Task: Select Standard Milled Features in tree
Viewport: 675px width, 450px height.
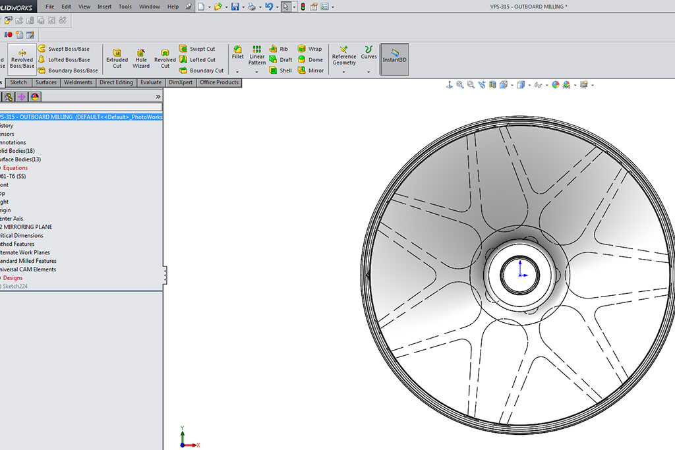Action: pyautogui.click(x=28, y=261)
